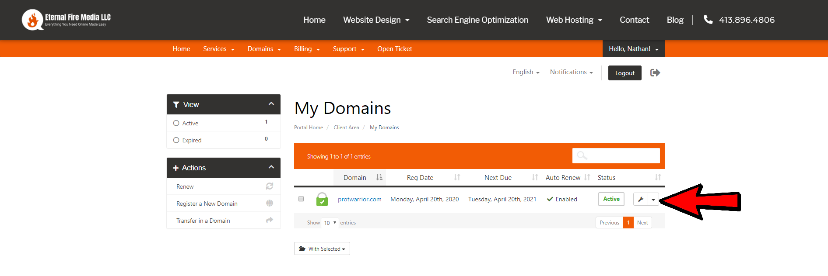Image resolution: width=828 pixels, height=276 pixels.
Task: Expand the caret next to the wrench button
Action: point(653,200)
